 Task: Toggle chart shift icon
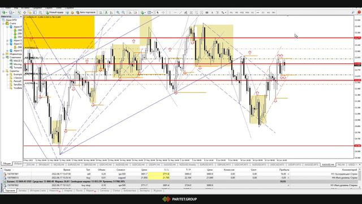pyautogui.click(x=136, y=12)
